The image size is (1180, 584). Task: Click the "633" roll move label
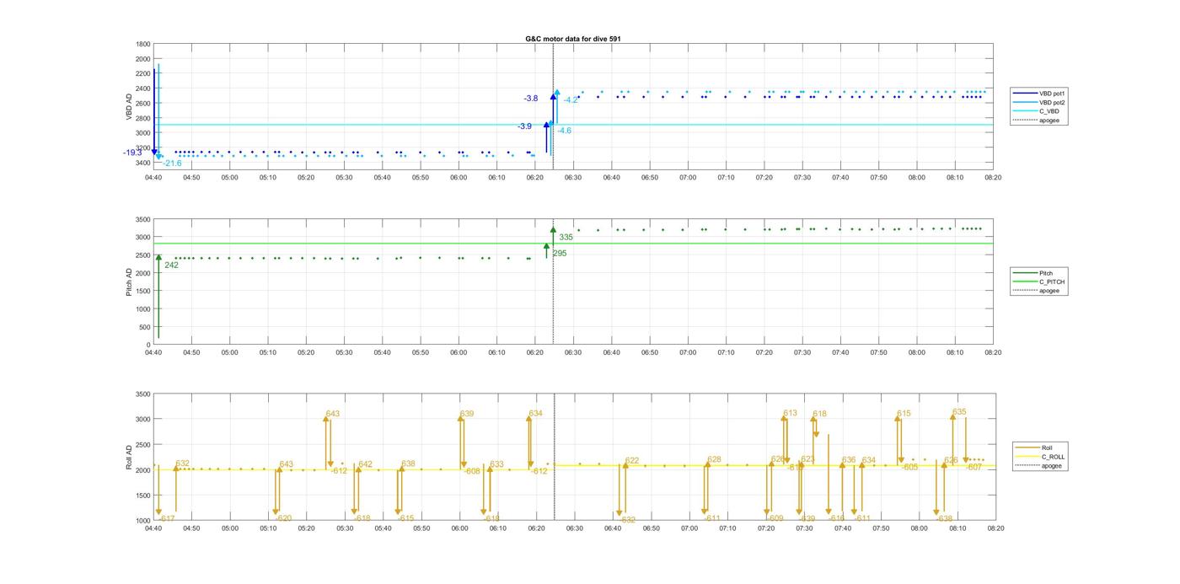pyautogui.click(x=496, y=464)
